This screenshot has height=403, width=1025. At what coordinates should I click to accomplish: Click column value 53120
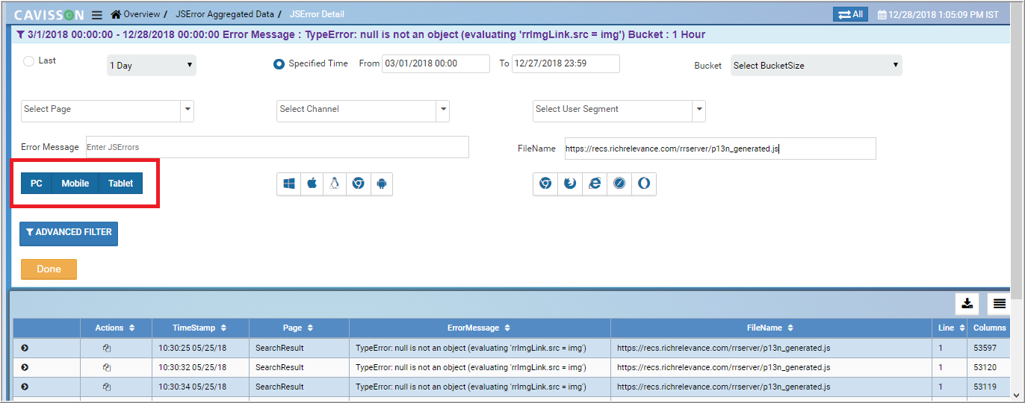(x=985, y=368)
